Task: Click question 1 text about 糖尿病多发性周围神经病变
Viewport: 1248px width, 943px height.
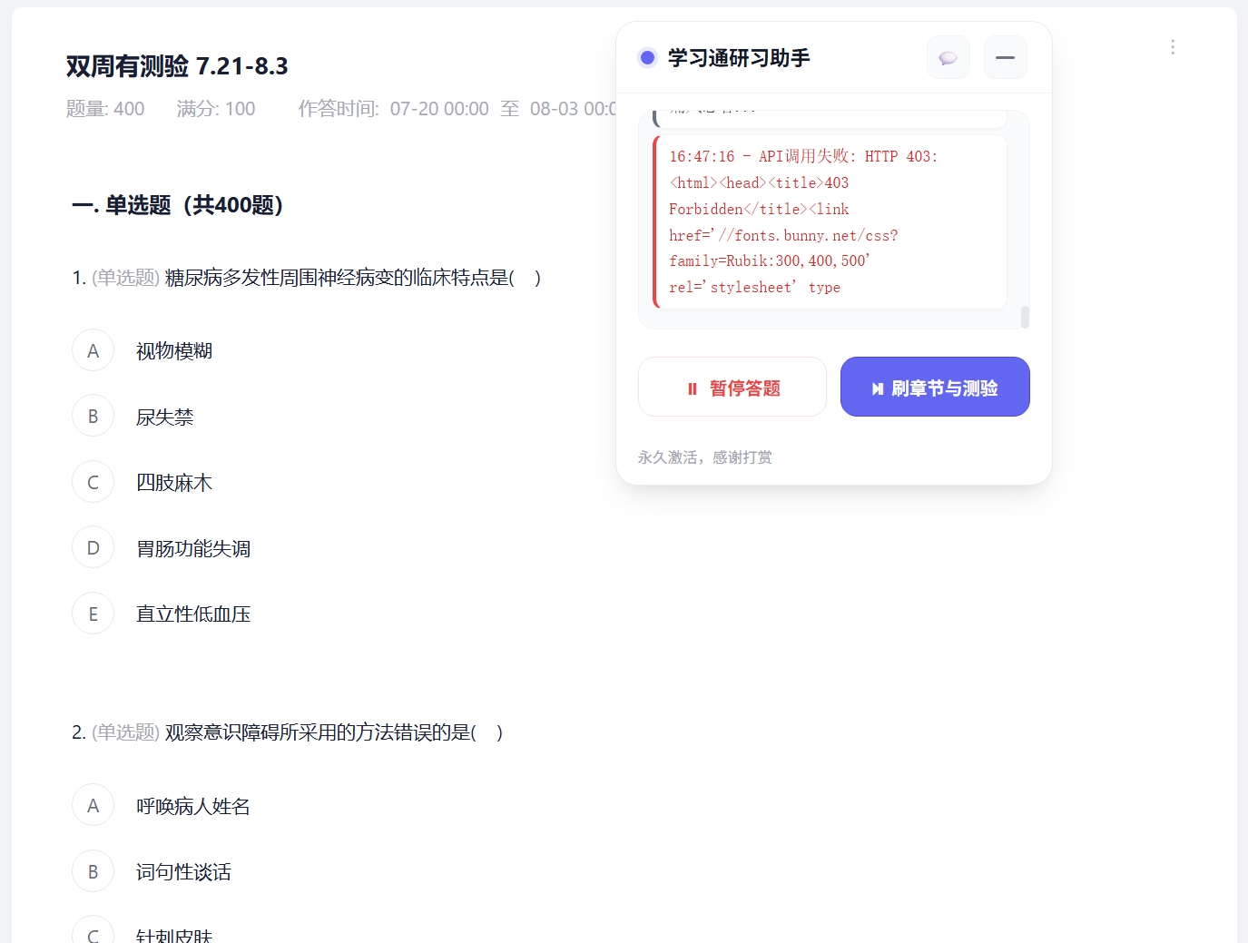Action: pyautogui.click(x=307, y=278)
